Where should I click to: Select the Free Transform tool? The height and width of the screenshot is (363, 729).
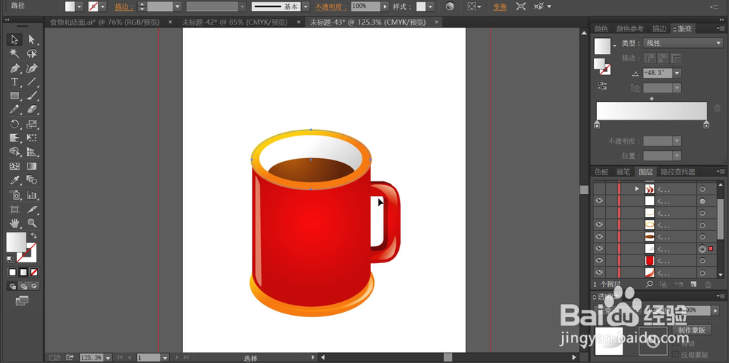click(x=31, y=138)
